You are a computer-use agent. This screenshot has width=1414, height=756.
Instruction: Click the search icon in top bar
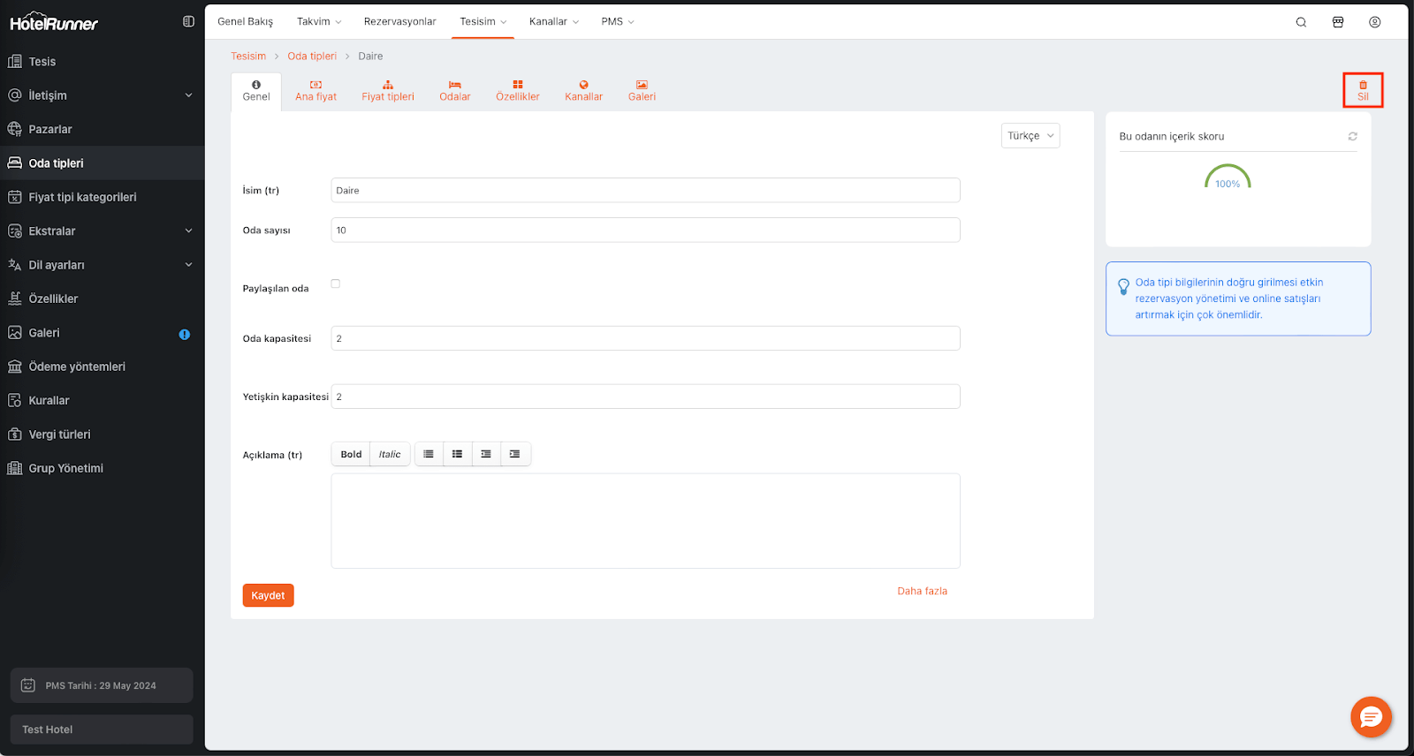click(x=1301, y=22)
